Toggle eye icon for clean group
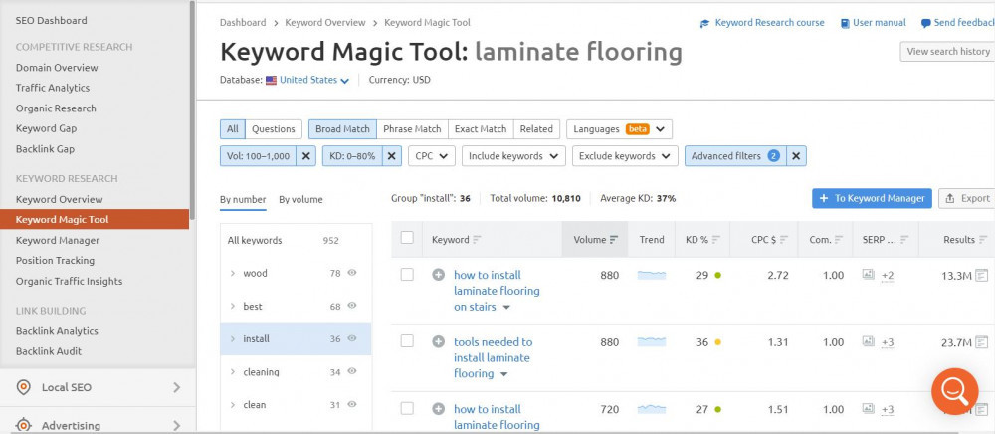Image resolution: width=995 pixels, height=434 pixels. point(352,405)
